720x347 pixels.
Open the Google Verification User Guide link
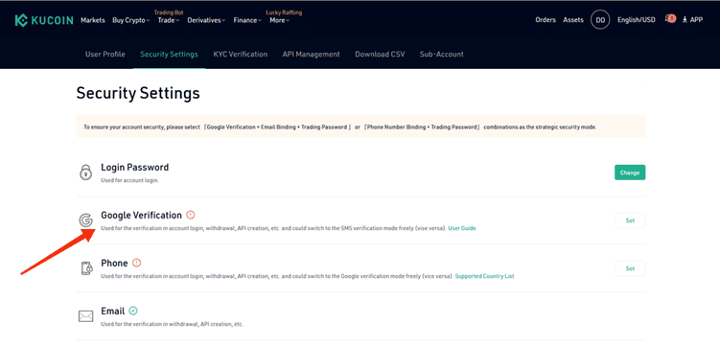[462, 228]
